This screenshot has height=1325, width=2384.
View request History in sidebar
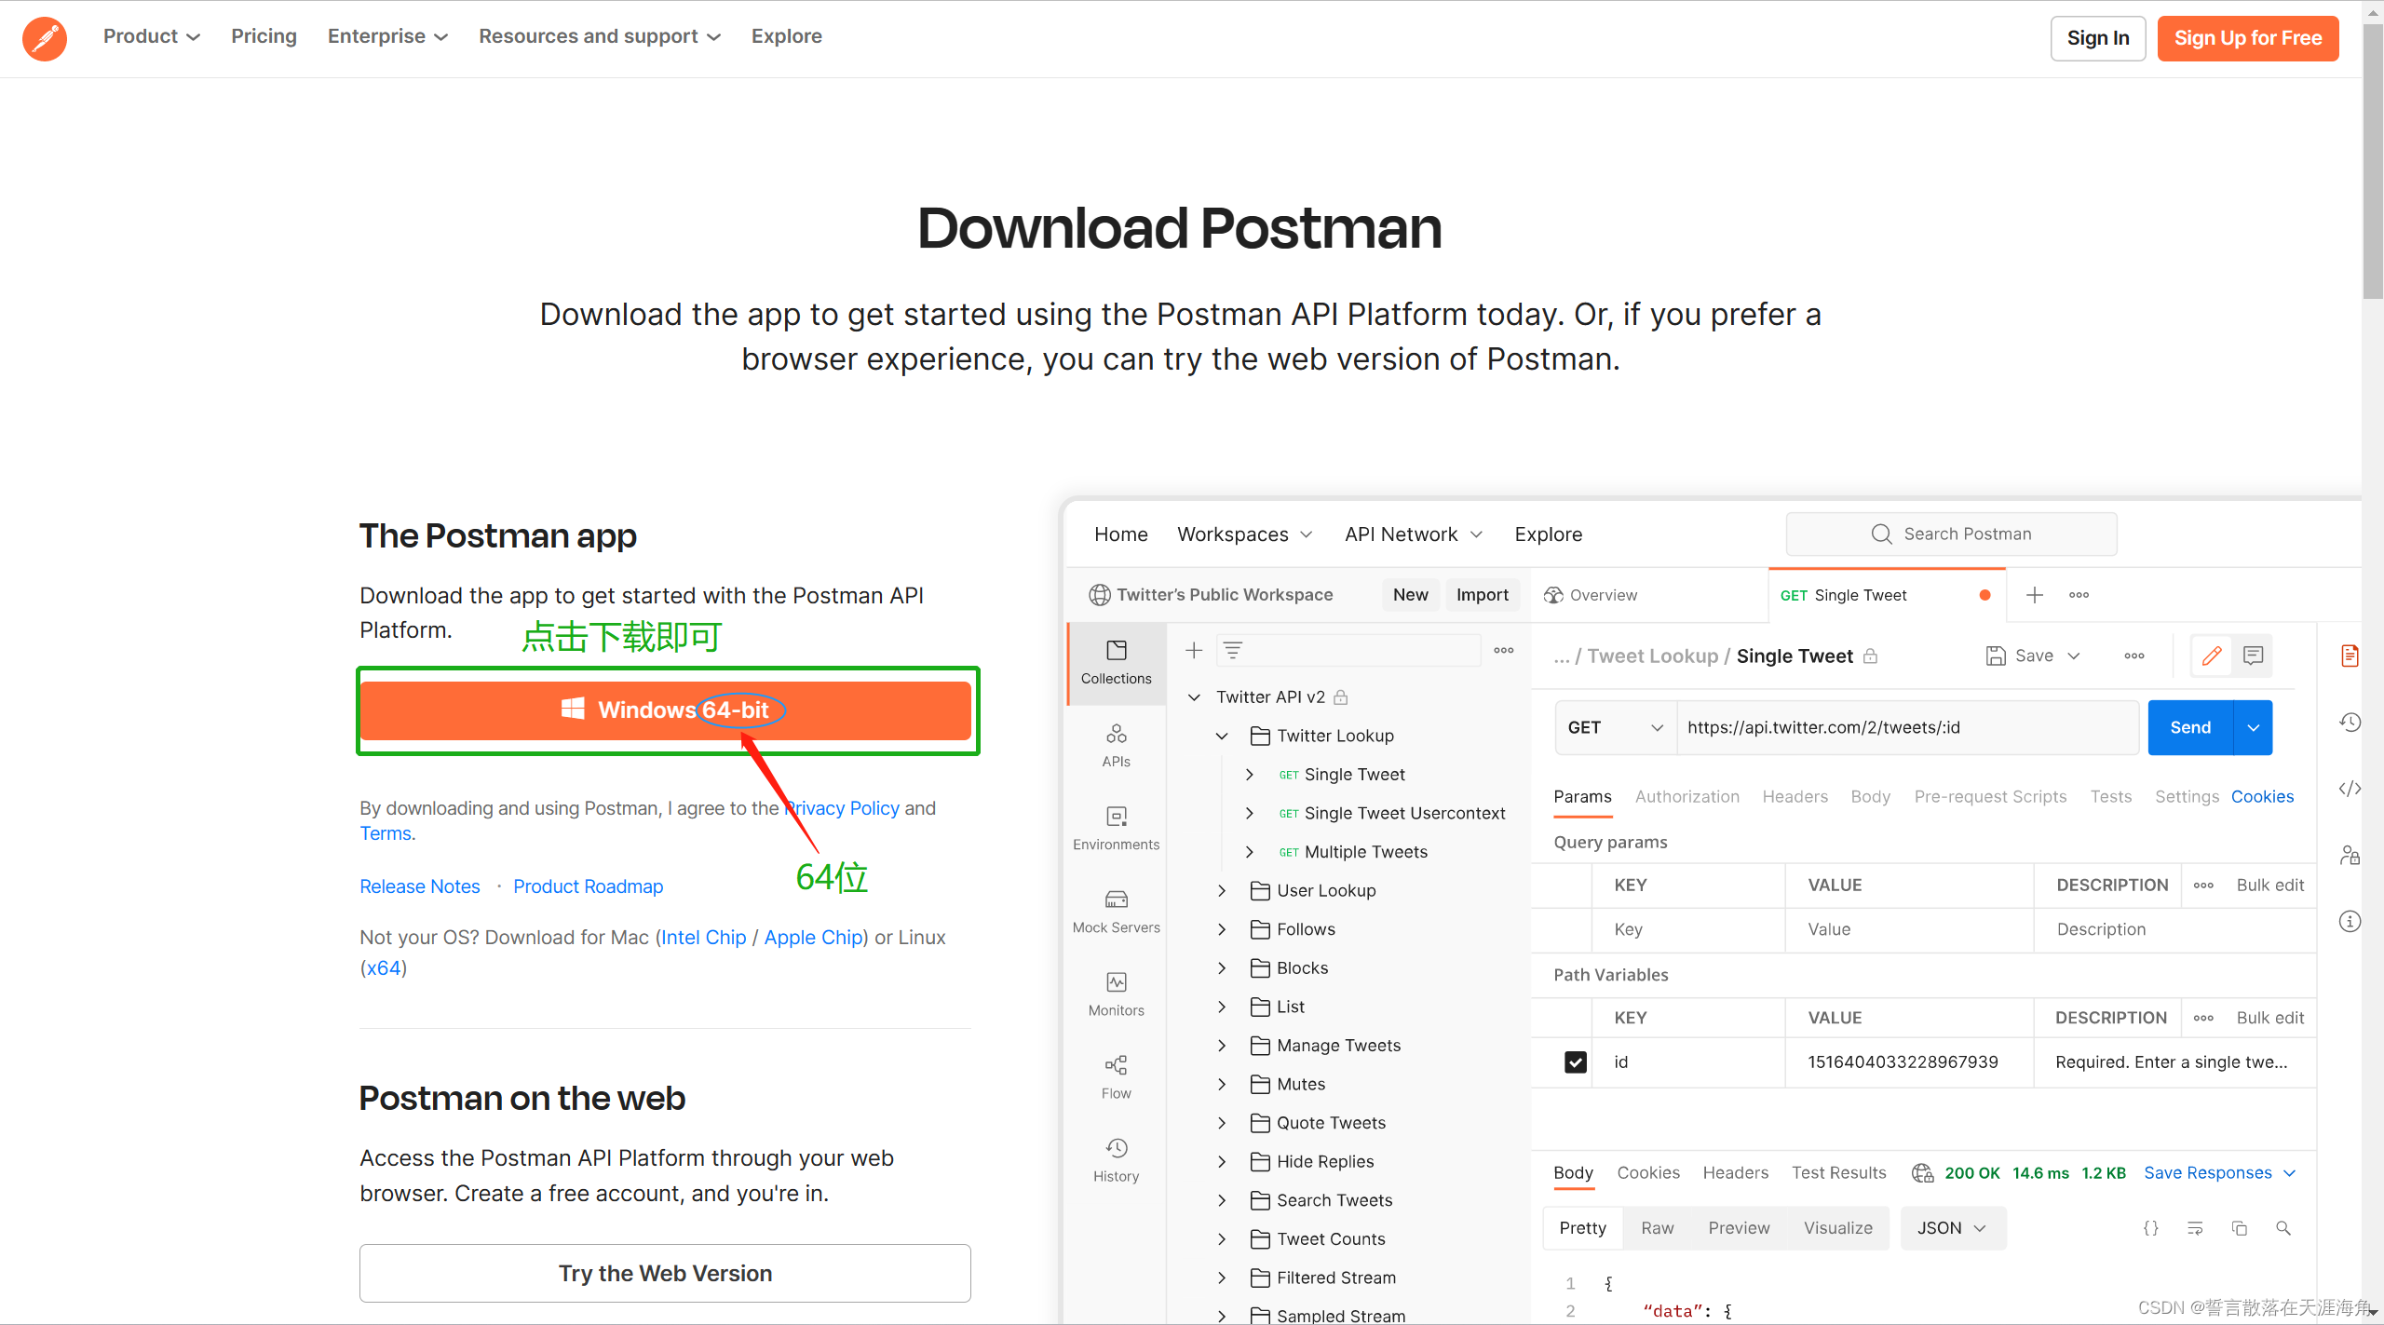tap(1115, 1157)
